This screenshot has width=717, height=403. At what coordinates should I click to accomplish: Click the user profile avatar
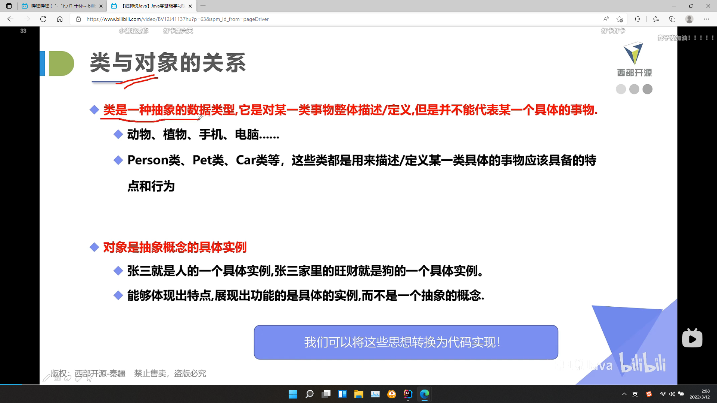point(689,19)
